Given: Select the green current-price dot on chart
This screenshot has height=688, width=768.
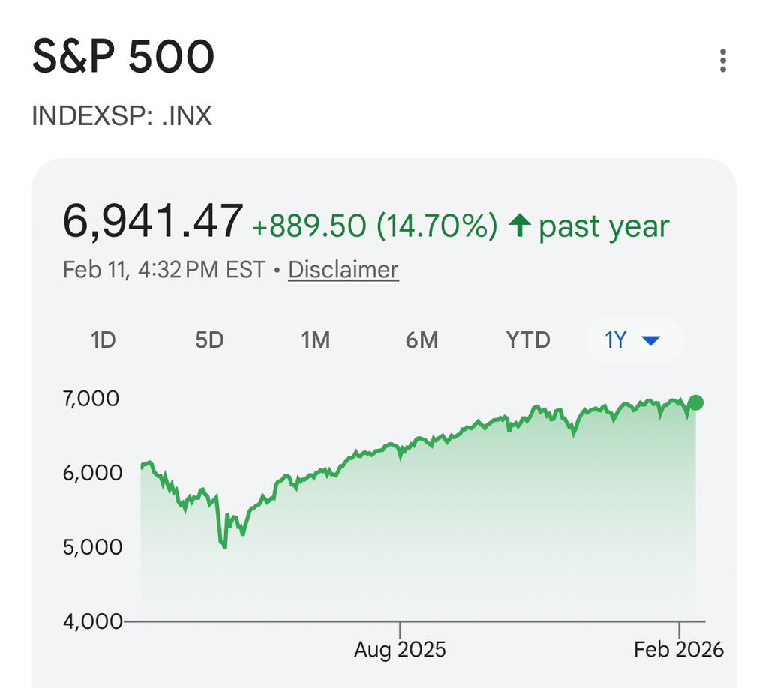Looking at the screenshot, I should click(695, 402).
